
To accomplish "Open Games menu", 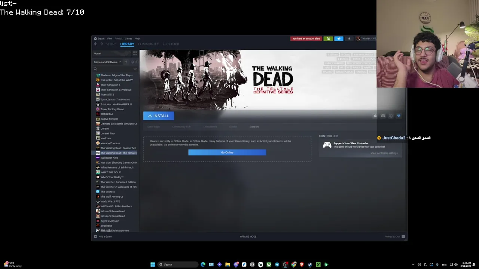I will coord(128,38).
